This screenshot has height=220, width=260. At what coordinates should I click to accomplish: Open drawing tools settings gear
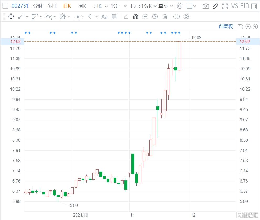[186, 16]
